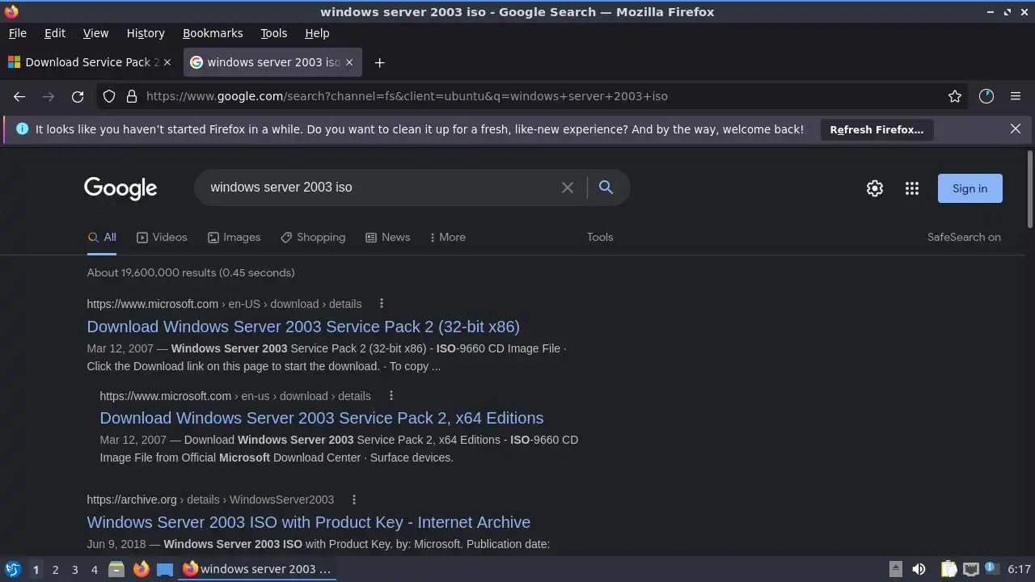Bookmark this page with the star
1035x582 pixels.
pyautogui.click(x=955, y=96)
